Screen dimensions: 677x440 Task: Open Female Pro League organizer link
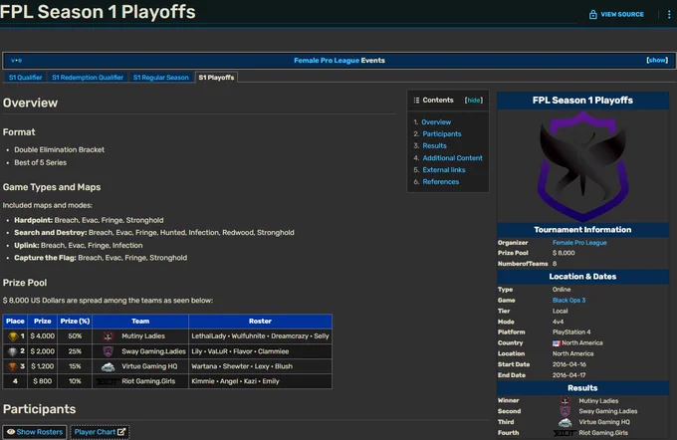coord(579,243)
